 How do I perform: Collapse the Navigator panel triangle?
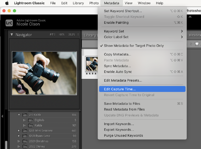click(12, 35)
